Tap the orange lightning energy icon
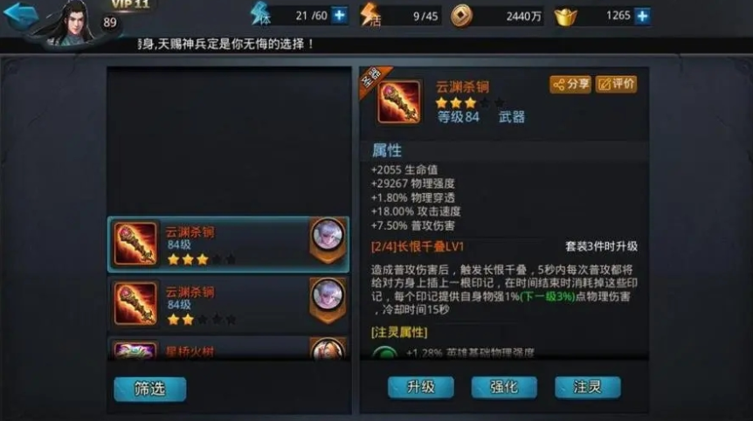This screenshot has width=753, height=421. click(x=370, y=15)
